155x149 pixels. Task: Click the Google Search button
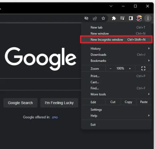tap(20, 103)
